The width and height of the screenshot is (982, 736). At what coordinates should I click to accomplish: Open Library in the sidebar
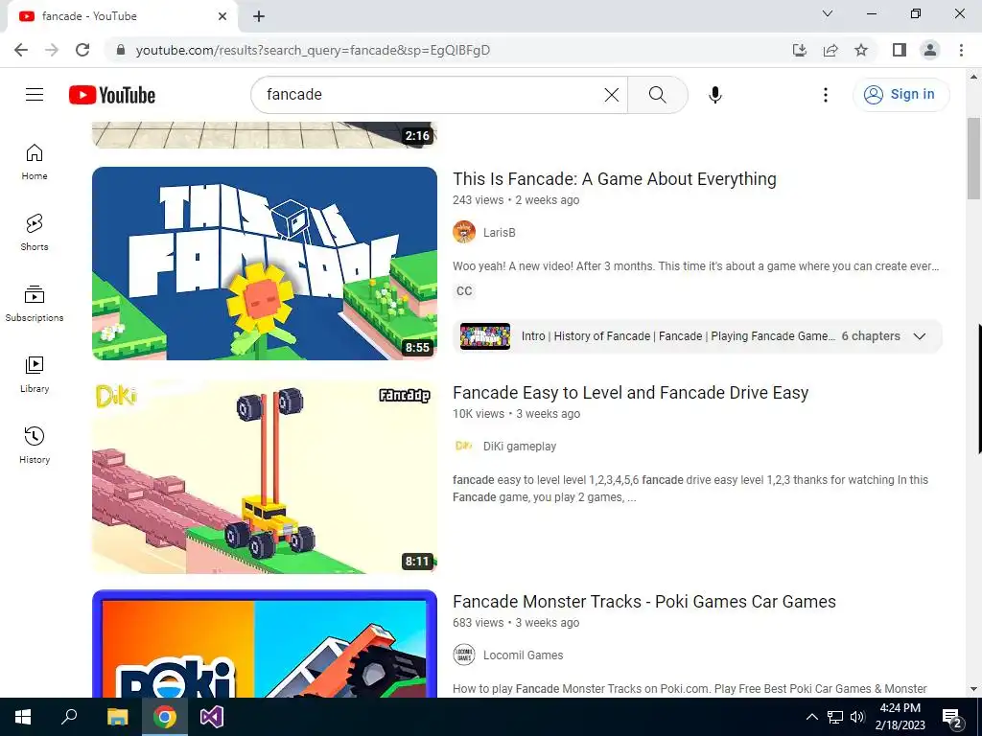35,375
